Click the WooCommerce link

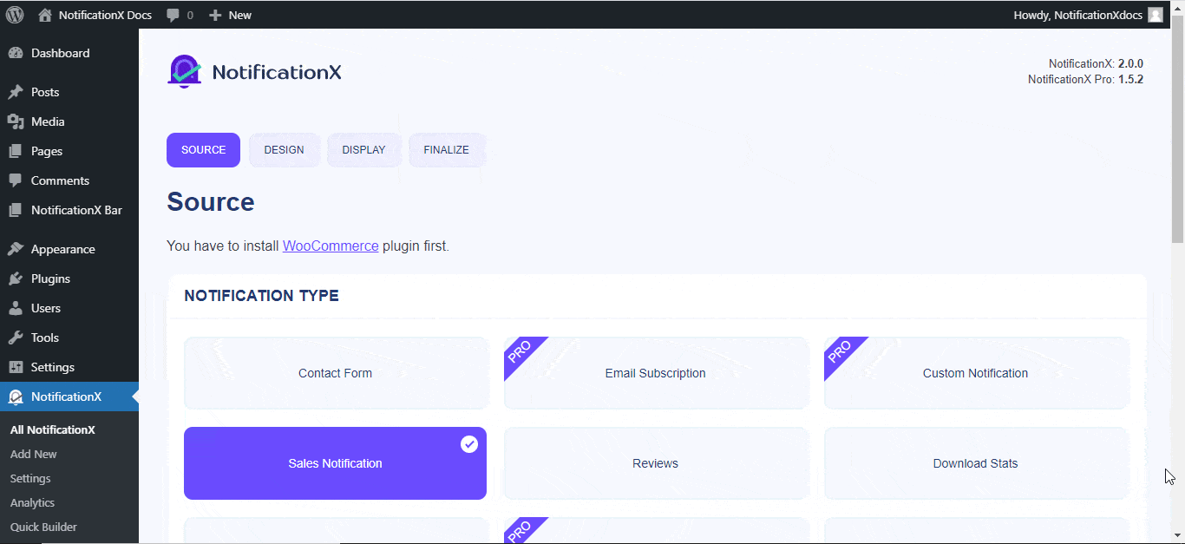[331, 246]
